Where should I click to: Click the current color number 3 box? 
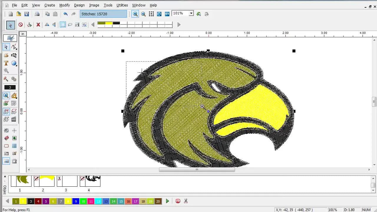tap(10, 87)
